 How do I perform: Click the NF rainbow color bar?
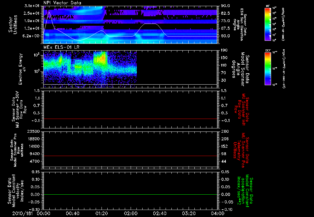point(268,24)
